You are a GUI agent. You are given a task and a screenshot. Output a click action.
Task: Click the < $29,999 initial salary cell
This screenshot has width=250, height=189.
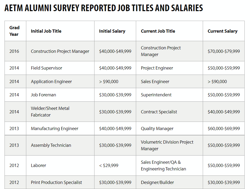[x=115, y=165]
